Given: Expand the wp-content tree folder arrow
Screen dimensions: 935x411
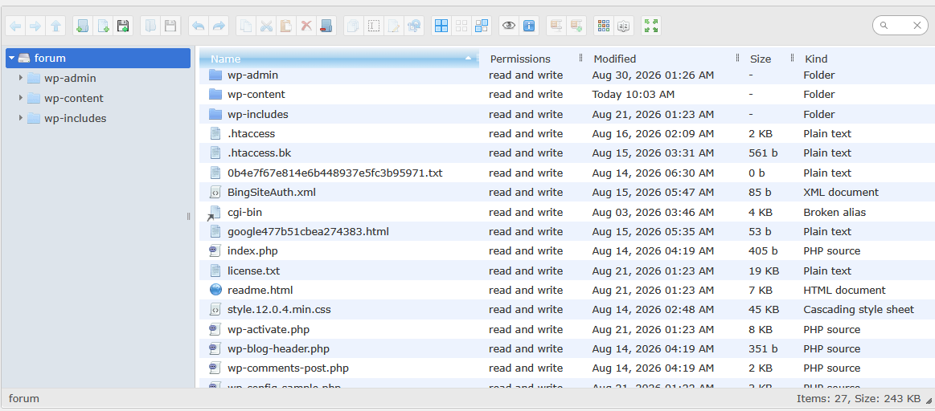Looking at the screenshot, I should coord(21,98).
